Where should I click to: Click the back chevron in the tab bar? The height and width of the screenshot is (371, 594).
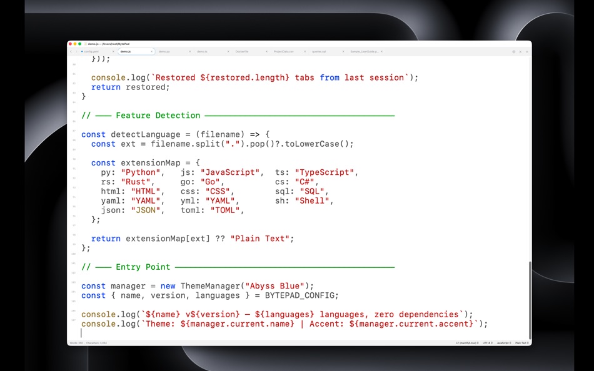(71, 51)
